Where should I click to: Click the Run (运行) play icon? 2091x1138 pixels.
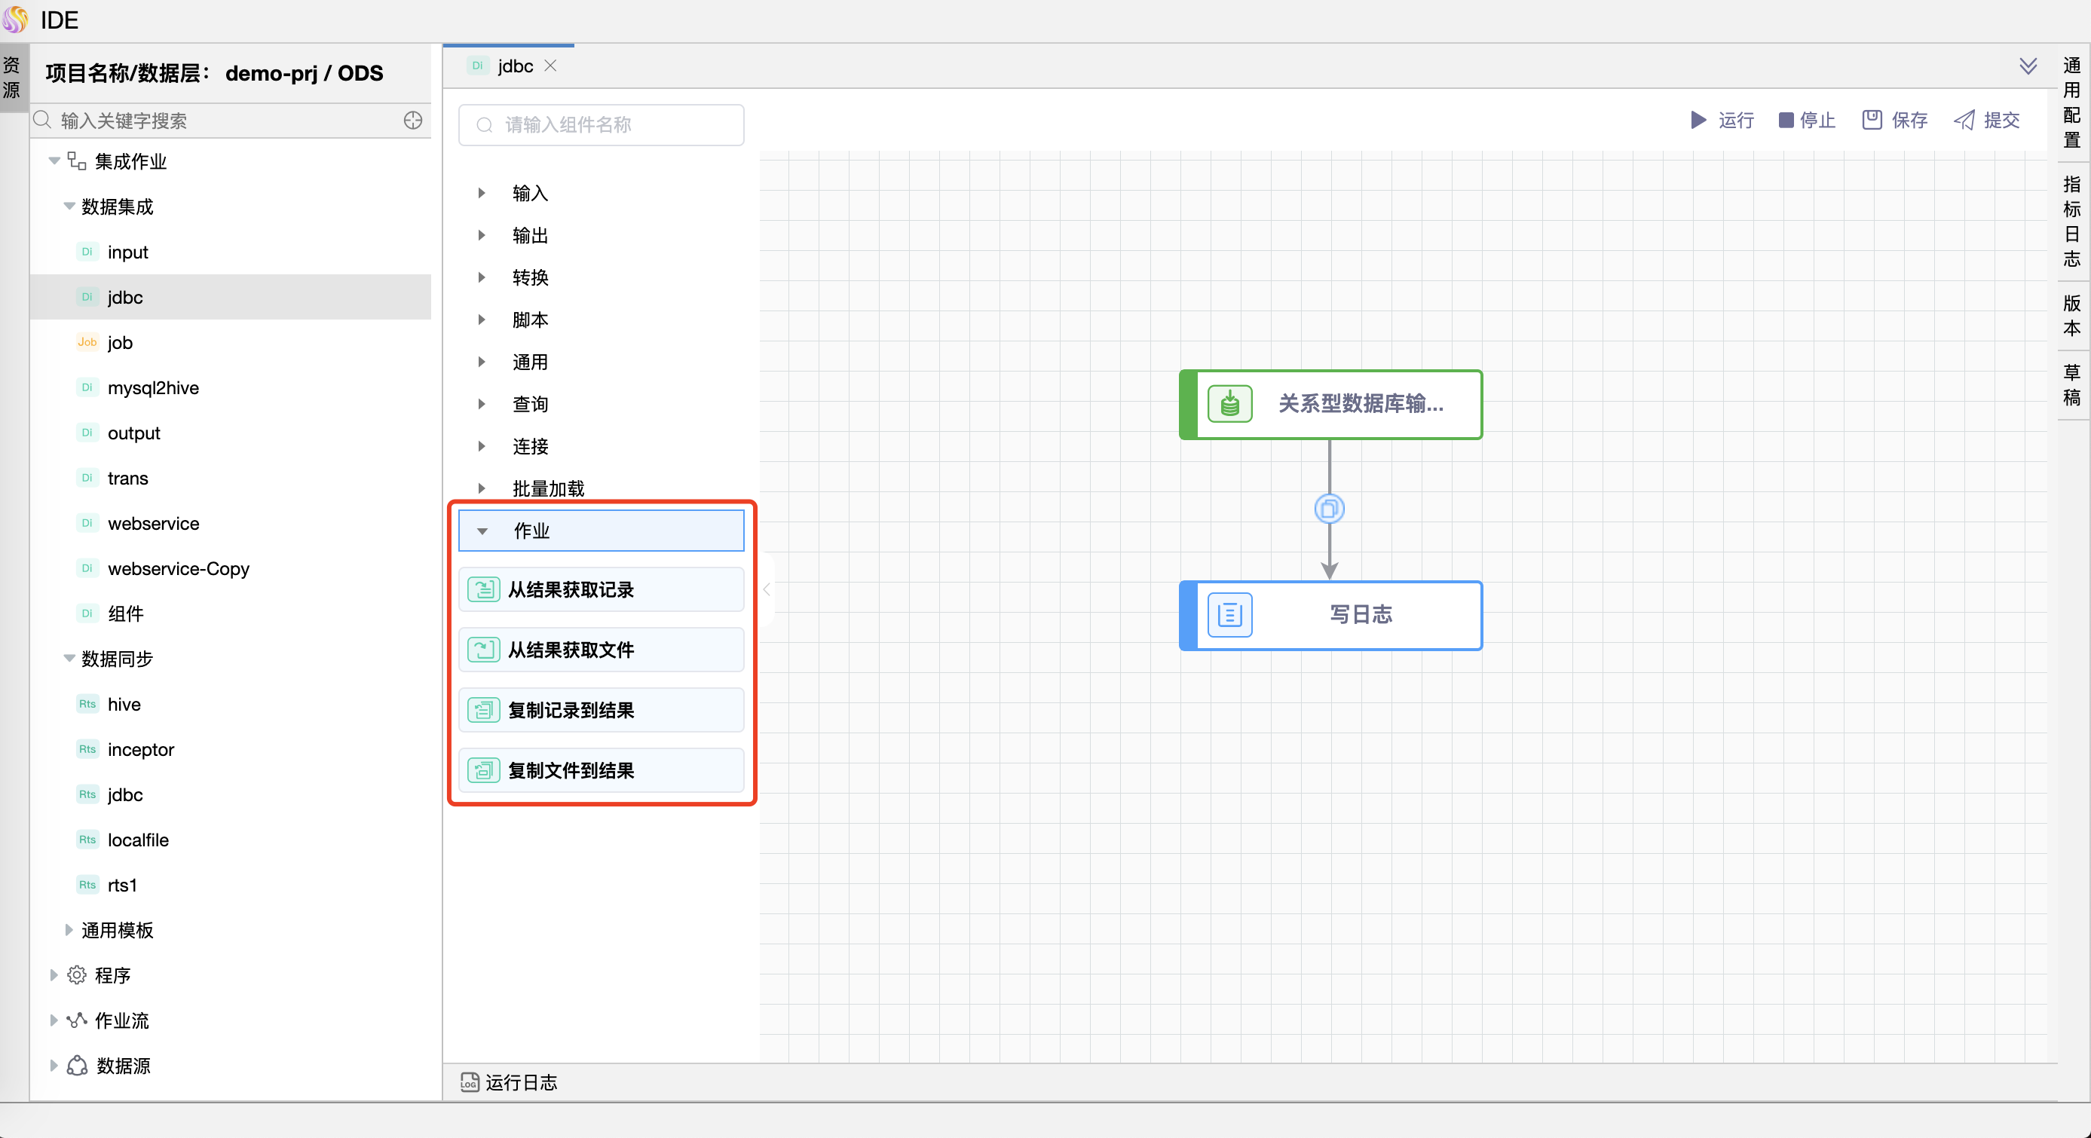click(1698, 120)
